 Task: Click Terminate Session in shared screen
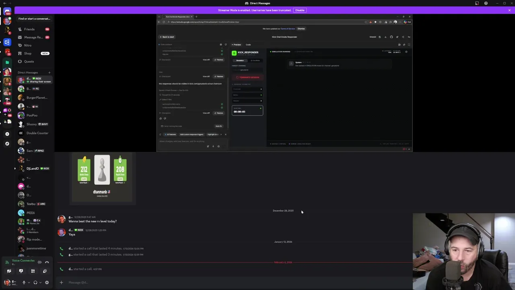point(247,77)
